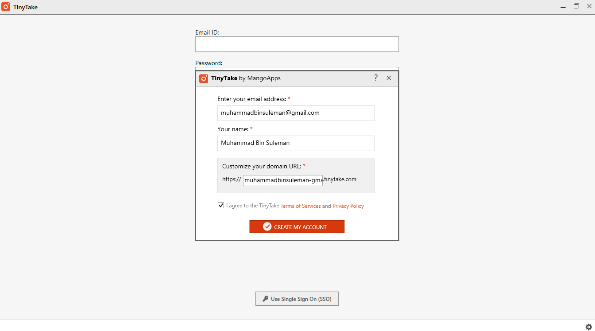Screen dimensions: 595x331
Task: Select the 'Your name' text field
Action: [296, 143]
